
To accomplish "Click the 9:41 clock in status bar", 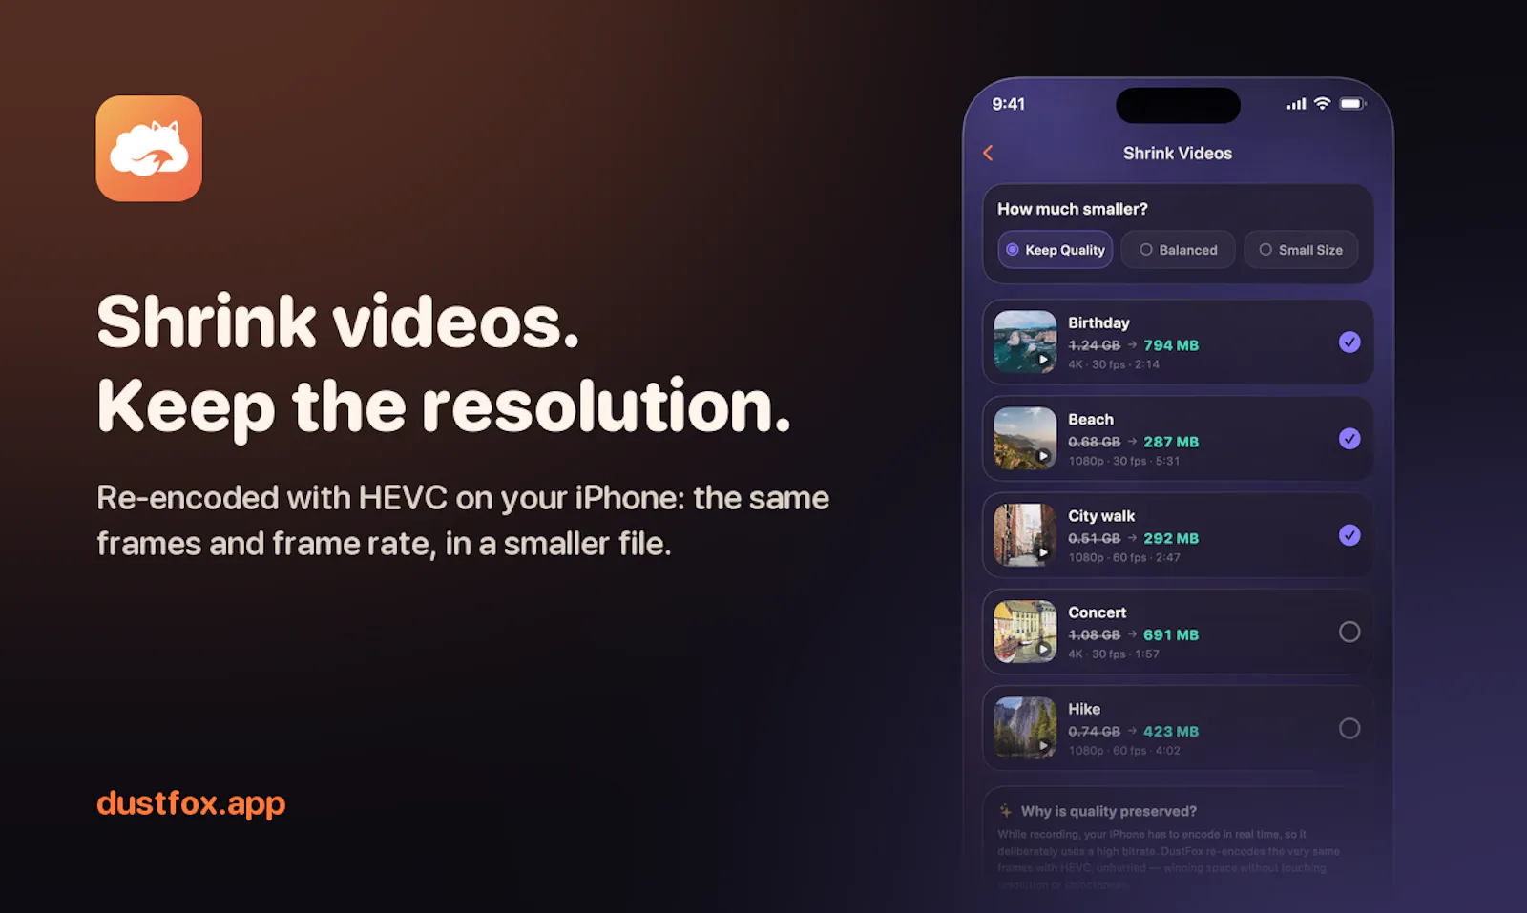I will point(1008,104).
